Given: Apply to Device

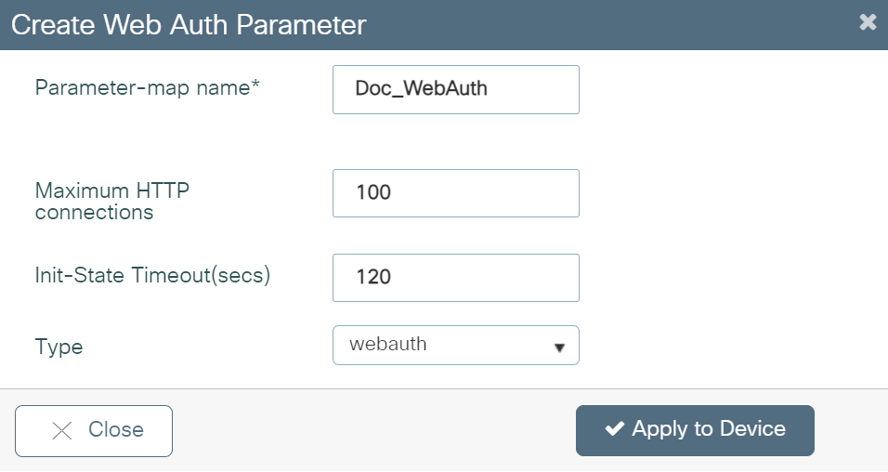Looking at the screenshot, I should pyautogui.click(x=695, y=430).
